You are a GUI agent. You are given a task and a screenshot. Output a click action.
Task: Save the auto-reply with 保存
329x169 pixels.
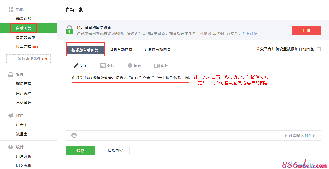[x=80, y=151]
